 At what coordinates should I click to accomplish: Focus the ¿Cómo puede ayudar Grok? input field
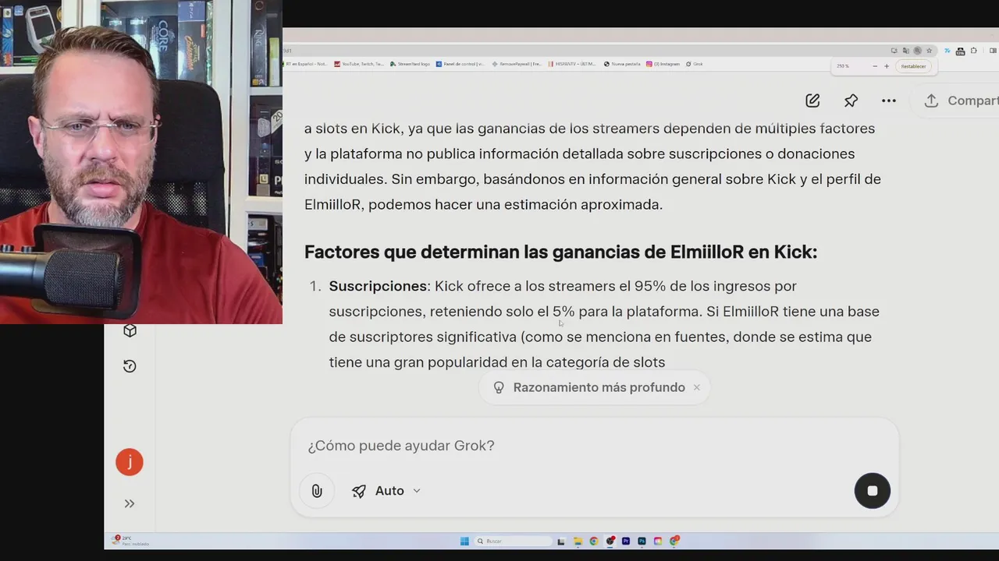(593, 446)
